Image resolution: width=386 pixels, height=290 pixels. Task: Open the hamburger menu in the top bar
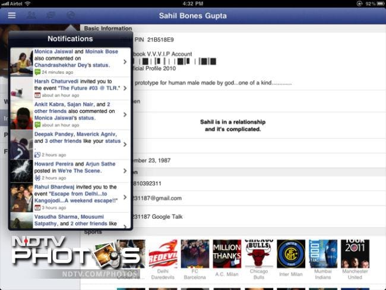pyautogui.click(x=12, y=15)
